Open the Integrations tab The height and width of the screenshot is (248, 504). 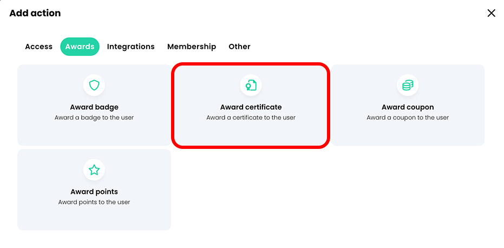130,47
